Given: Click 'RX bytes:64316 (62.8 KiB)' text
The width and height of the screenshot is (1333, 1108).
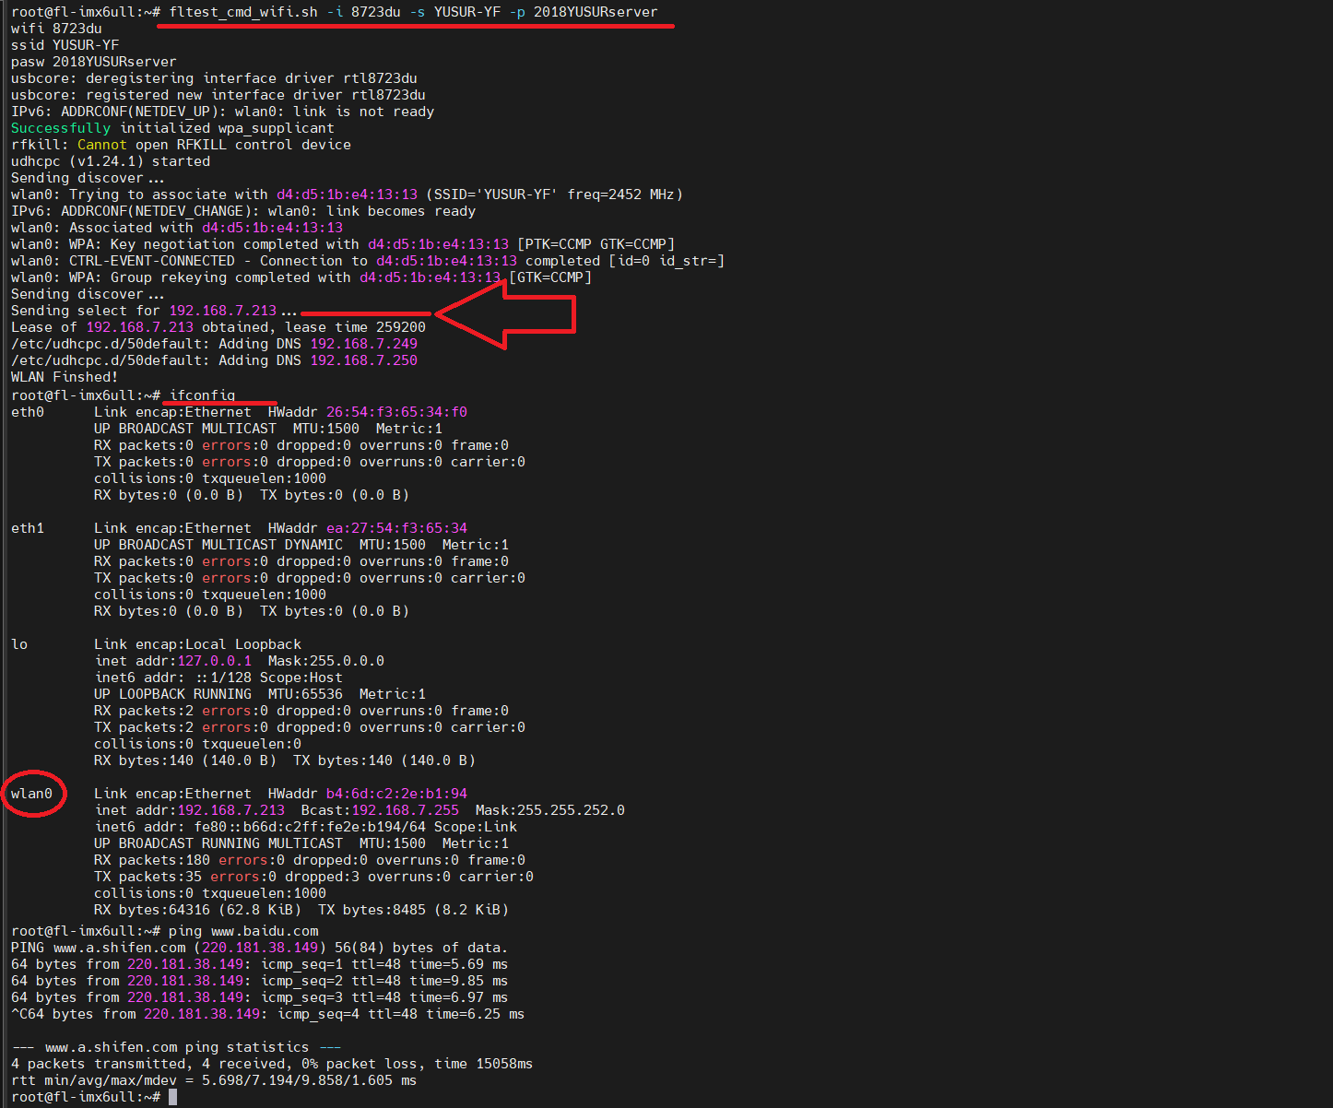Looking at the screenshot, I should (198, 910).
